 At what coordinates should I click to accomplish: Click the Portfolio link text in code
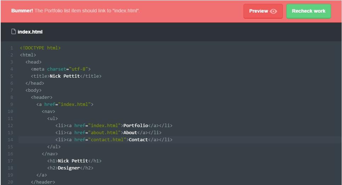click(135, 126)
